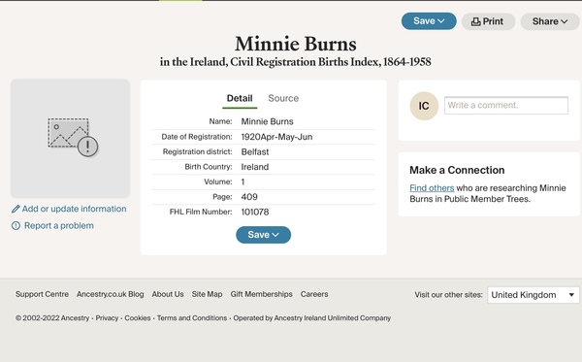The height and width of the screenshot is (362, 582).
Task: Switch to the Source tab
Action: [x=283, y=98]
